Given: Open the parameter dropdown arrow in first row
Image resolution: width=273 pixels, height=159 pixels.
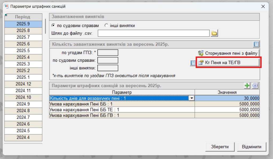Looking at the screenshot, I should pyautogui.click(x=191, y=98).
